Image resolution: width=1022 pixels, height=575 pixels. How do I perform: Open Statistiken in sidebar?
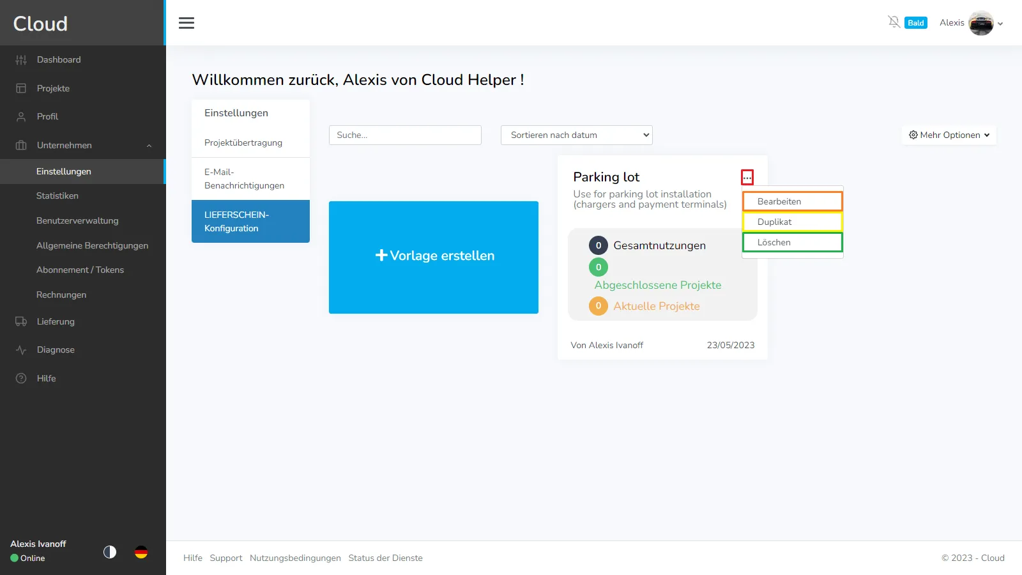[83, 195]
